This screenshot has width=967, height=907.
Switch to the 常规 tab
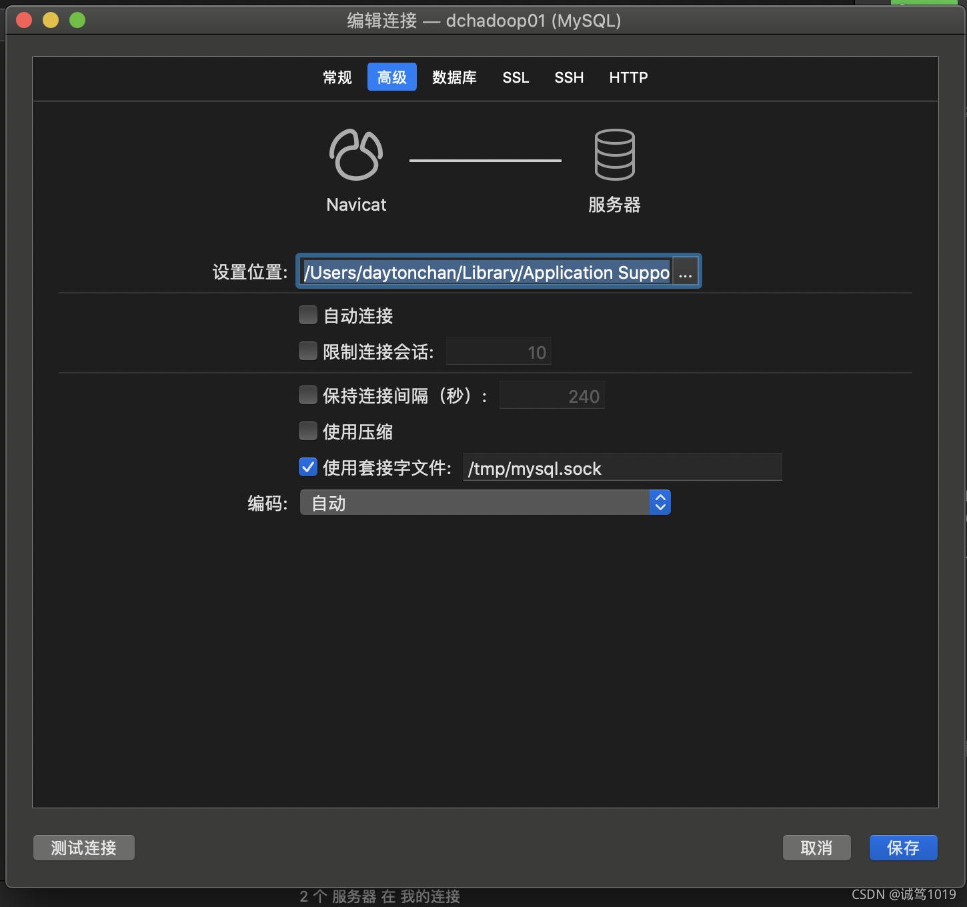coord(337,77)
